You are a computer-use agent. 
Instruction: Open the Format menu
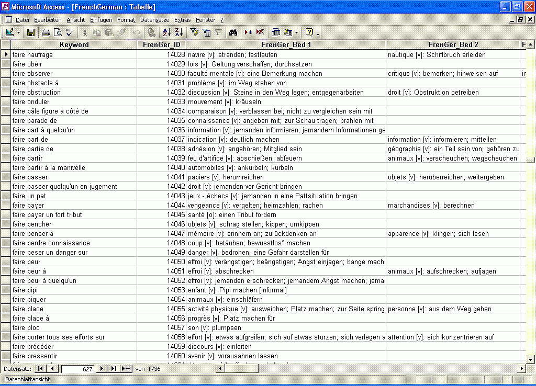click(x=126, y=20)
